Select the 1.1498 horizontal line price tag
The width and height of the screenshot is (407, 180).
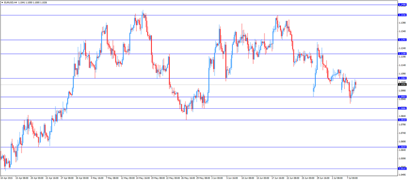coord(402,4)
